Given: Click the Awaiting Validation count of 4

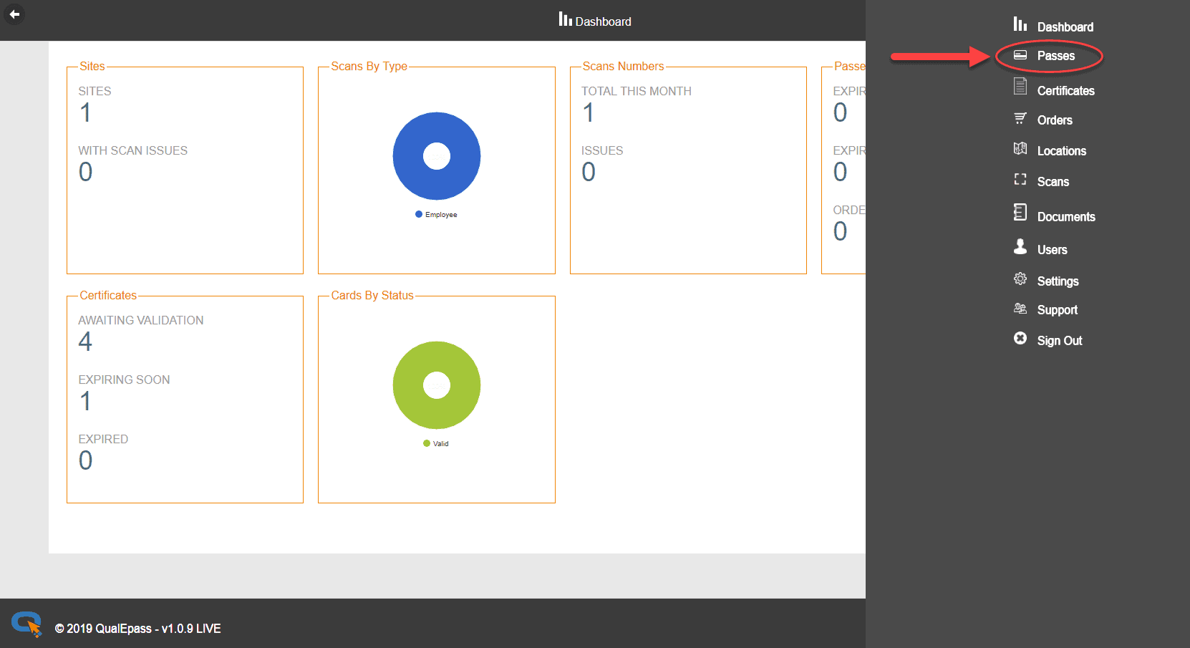Looking at the screenshot, I should (x=85, y=342).
